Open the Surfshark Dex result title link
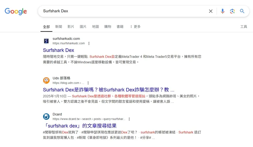This screenshot has height=147, width=253. click(x=58, y=50)
